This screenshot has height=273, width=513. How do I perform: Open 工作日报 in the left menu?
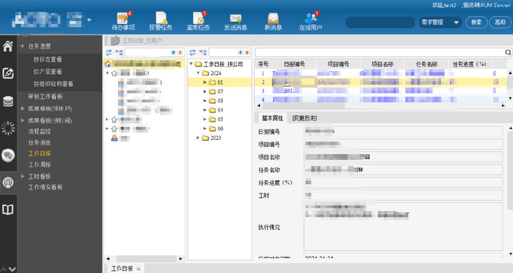pyautogui.click(x=39, y=154)
